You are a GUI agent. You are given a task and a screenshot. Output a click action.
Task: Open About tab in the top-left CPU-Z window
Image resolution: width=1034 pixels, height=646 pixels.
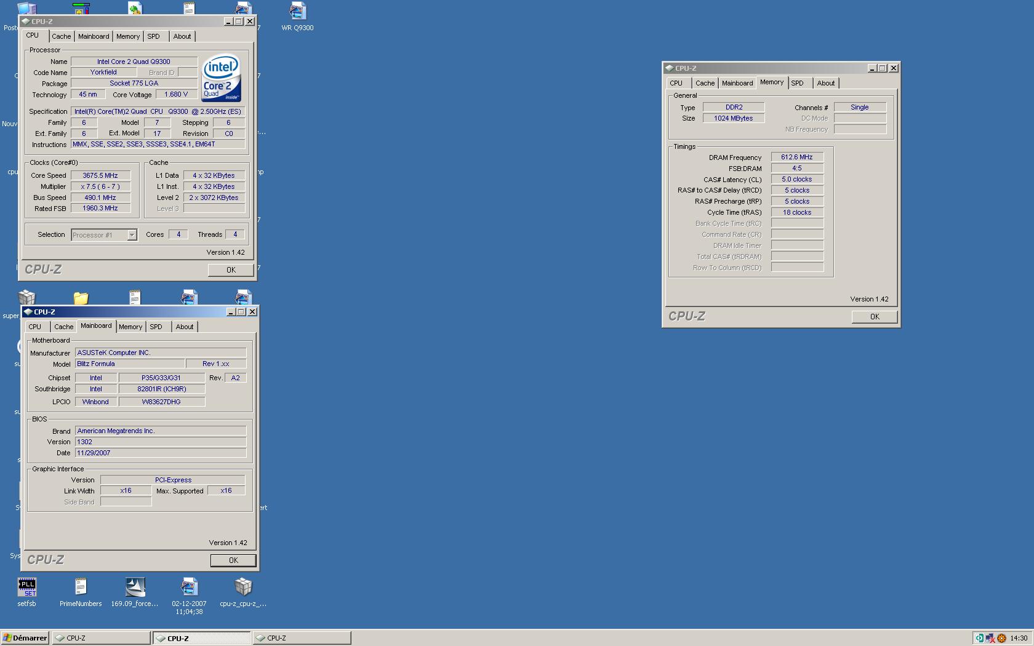[x=182, y=36]
